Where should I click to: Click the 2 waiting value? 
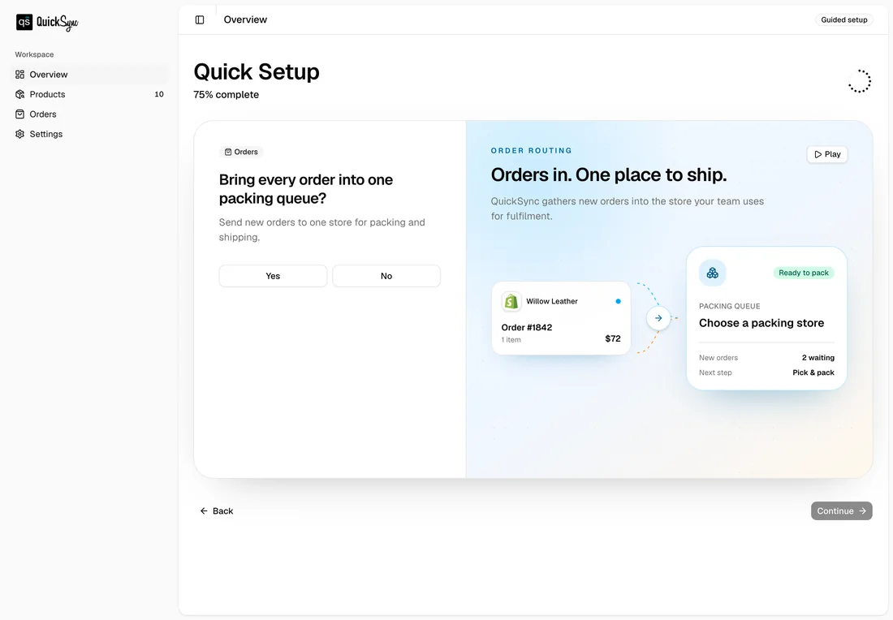(x=818, y=358)
